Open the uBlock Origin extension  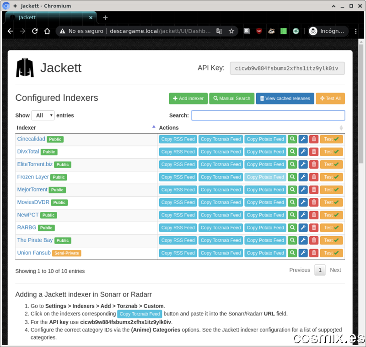tap(259, 31)
